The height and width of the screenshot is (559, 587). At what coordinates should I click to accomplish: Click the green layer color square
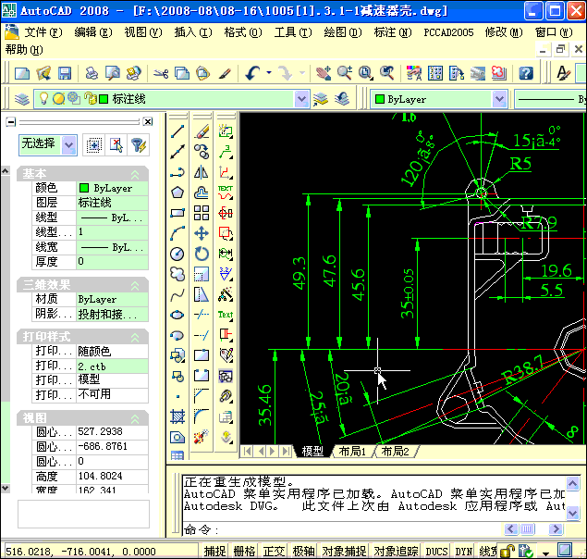tap(104, 99)
